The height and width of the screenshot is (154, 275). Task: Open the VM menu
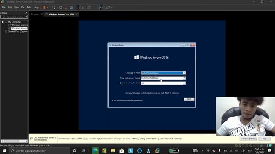[23, 7]
